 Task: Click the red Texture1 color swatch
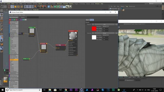(x=94, y=29)
